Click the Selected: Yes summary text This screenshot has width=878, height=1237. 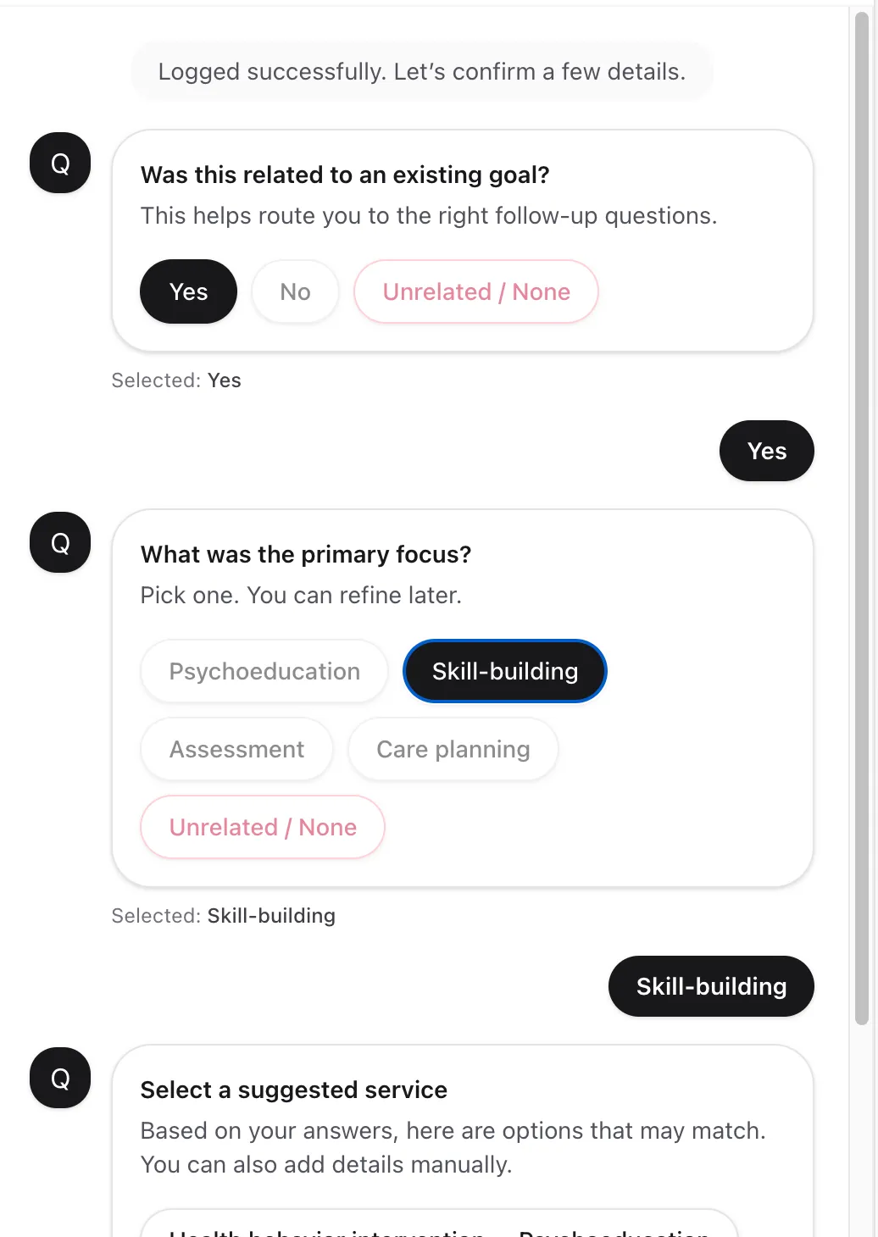coord(176,380)
